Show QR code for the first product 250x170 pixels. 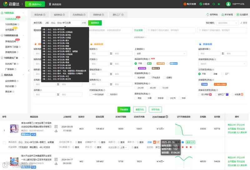[x=56, y=127]
